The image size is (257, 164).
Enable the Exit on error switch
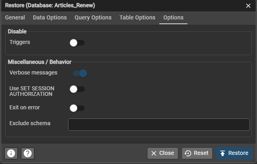tap(77, 108)
